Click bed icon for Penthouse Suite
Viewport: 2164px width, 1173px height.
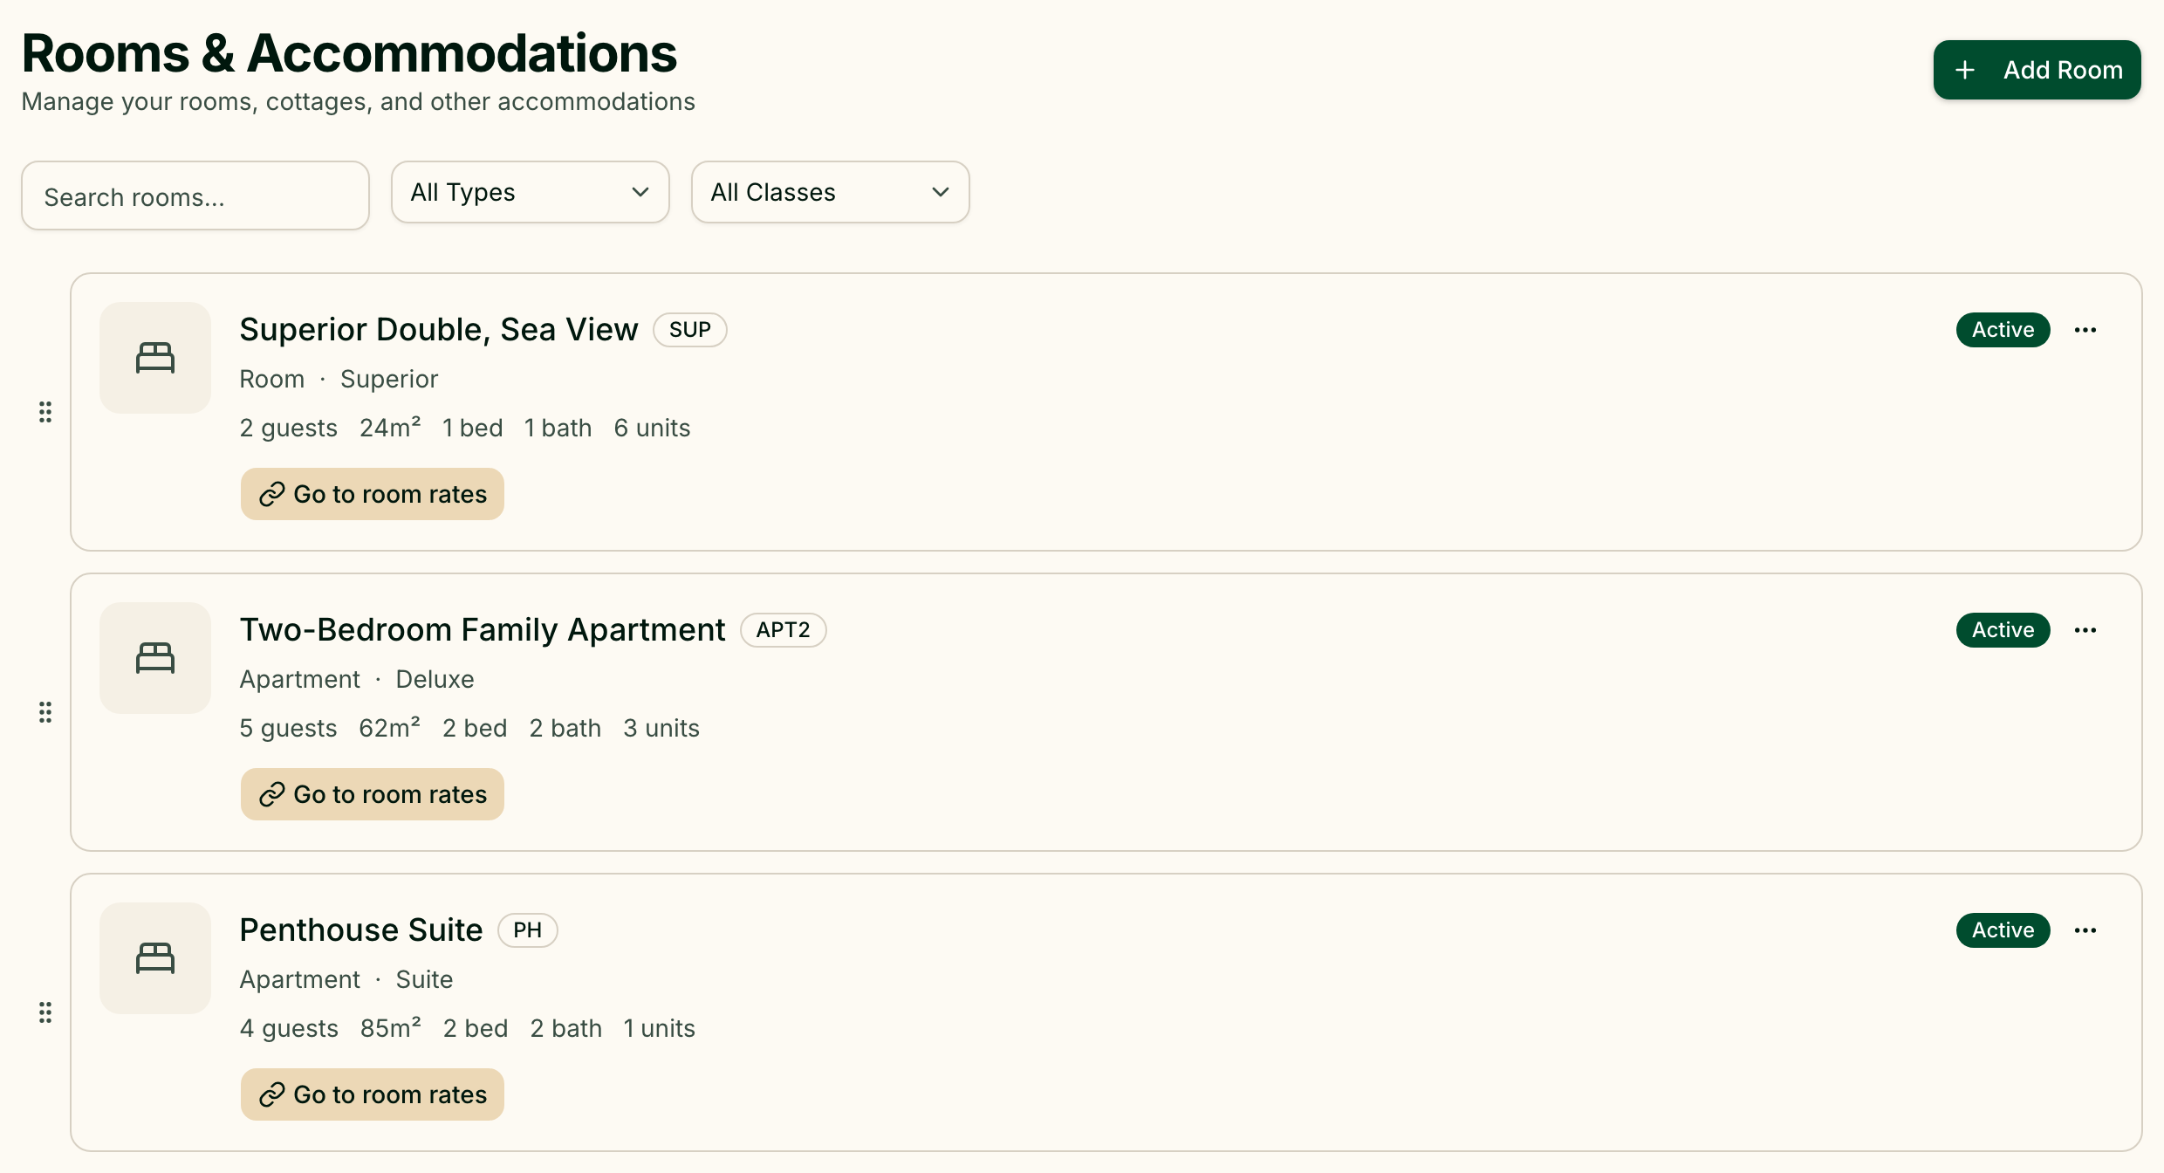tap(155, 958)
